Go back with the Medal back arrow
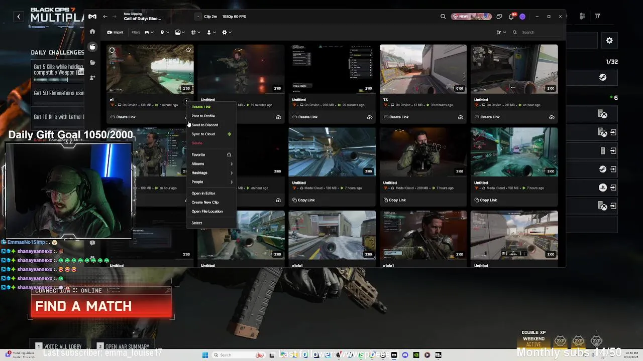The width and height of the screenshot is (643, 361). click(105, 17)
